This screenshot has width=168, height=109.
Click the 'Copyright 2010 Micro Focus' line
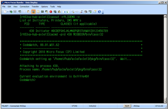[x=54, y=52]
